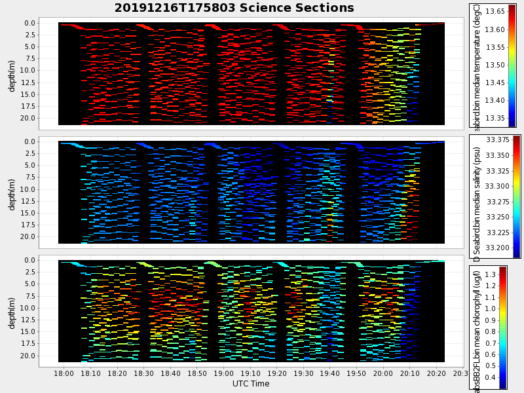Image resolution: width=524 pixels, height=393 pixels.
Task: Click the chlorophyll colorbar gradient
Action: click(x=502, y=327)
